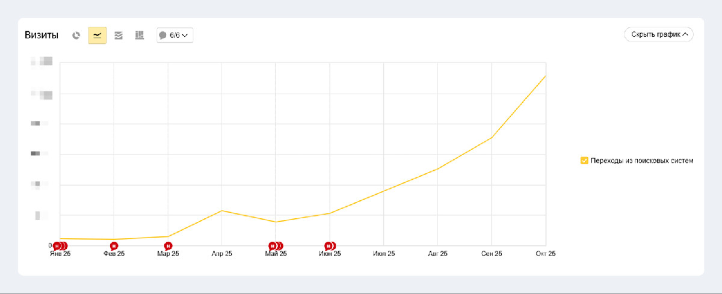722x294 pixels.
Task: Click the speech bubble icon in annotations dropdown
Action: 162,35
